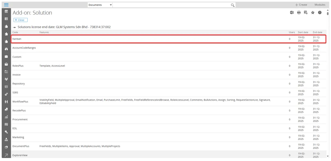The width and height of the screenshot is (331, 161).
Task: Toggle the pin beside Solutions license end date
Action: (x=14, y=27)
